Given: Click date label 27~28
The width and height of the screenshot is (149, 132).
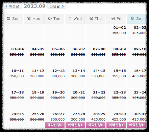Looking at the screenshot, I should (79, 114).
